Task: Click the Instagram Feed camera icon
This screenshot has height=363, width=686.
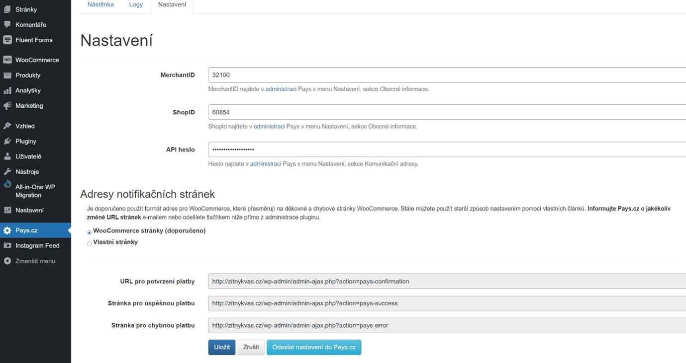Action: point(7,246)
